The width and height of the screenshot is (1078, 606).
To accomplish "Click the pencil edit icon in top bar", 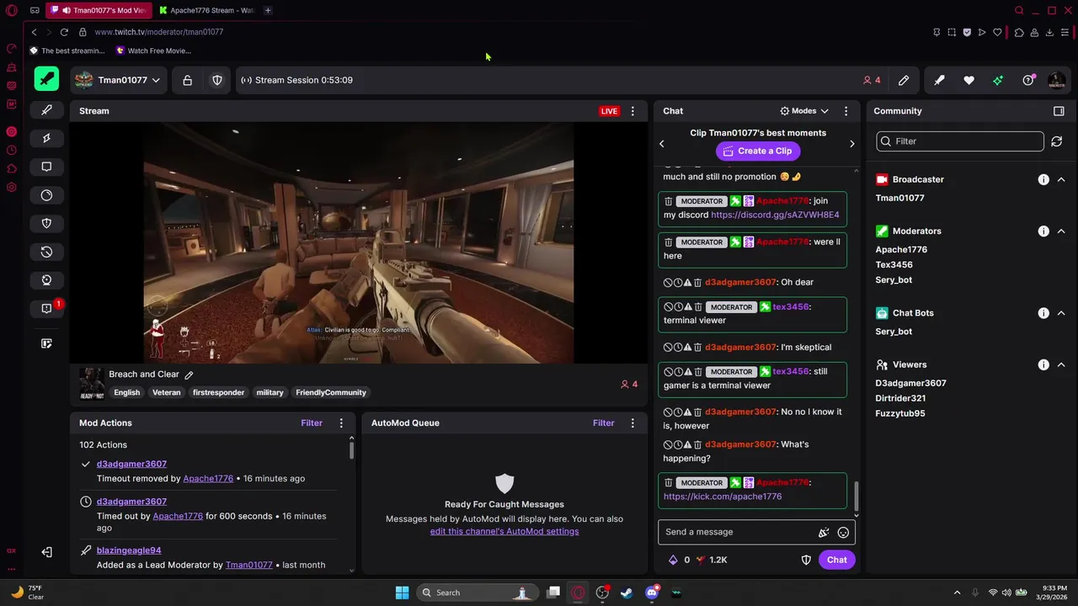I will pyautogui.click(x=904, y=80).
